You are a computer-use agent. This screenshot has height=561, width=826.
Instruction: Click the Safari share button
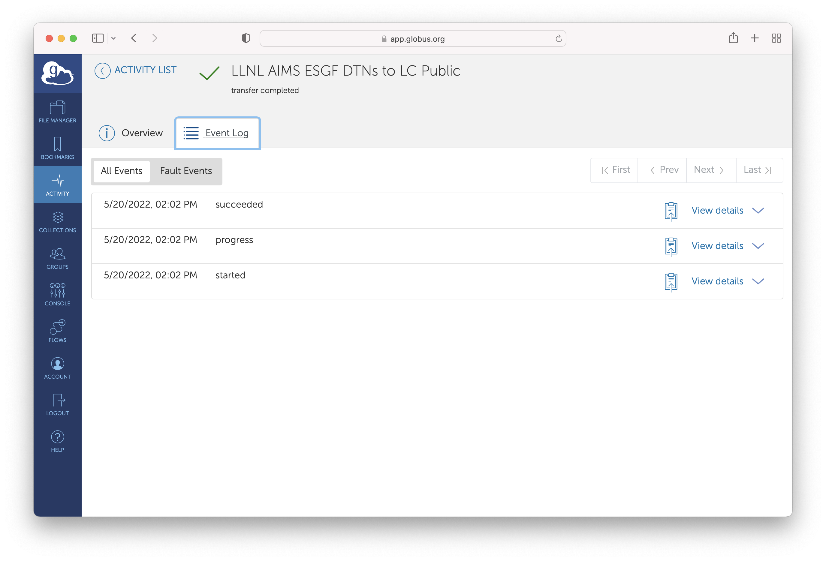point(733,38)
